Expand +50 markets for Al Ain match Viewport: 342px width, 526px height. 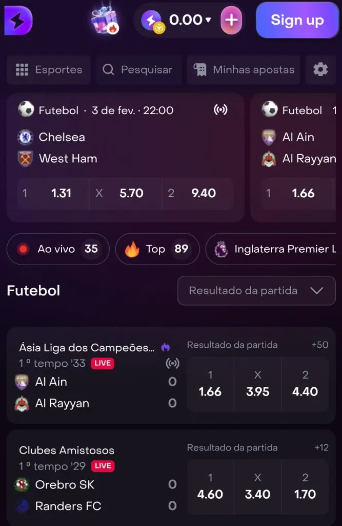[x=319, y=345]
